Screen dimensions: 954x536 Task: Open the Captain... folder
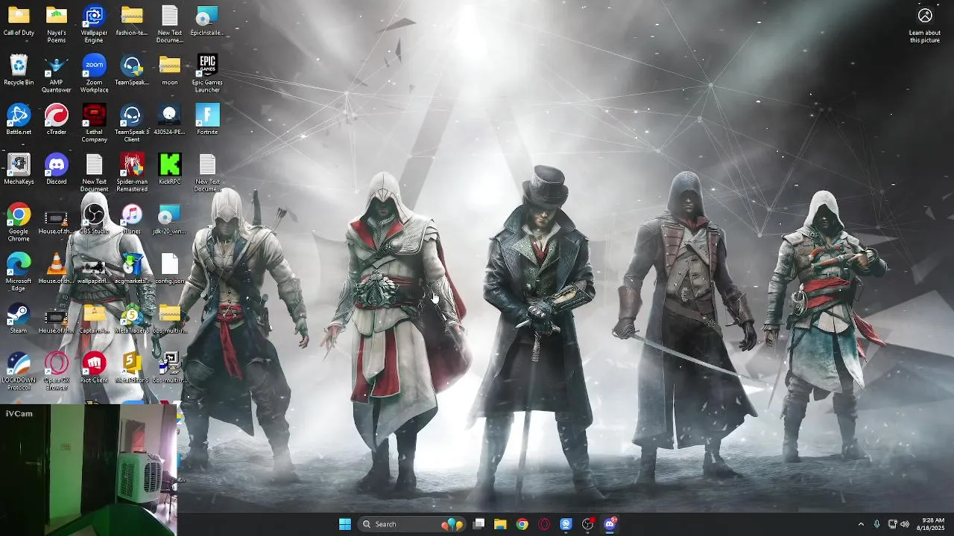94,319
